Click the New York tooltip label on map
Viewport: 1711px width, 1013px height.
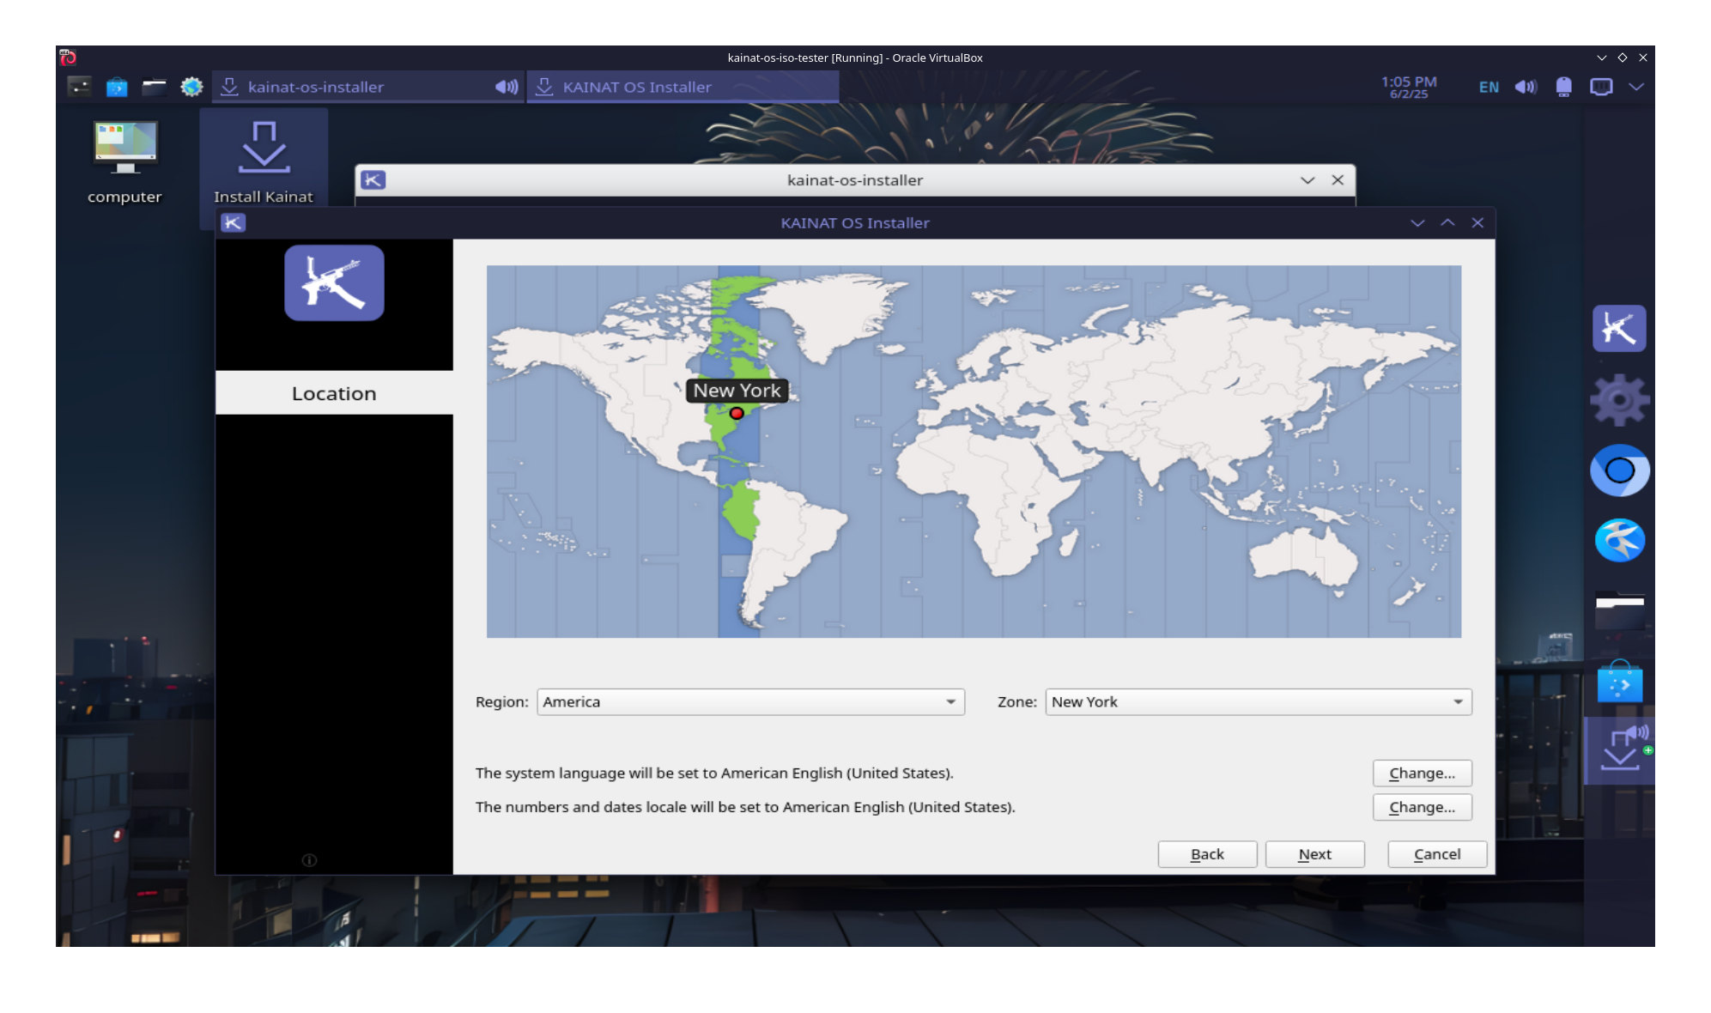click(737, 391)
